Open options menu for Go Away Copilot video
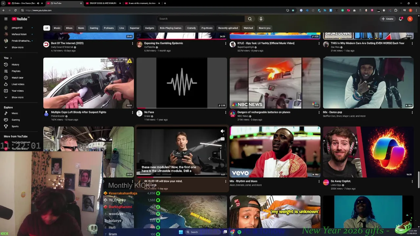The image size is (420, 236). 412,181
